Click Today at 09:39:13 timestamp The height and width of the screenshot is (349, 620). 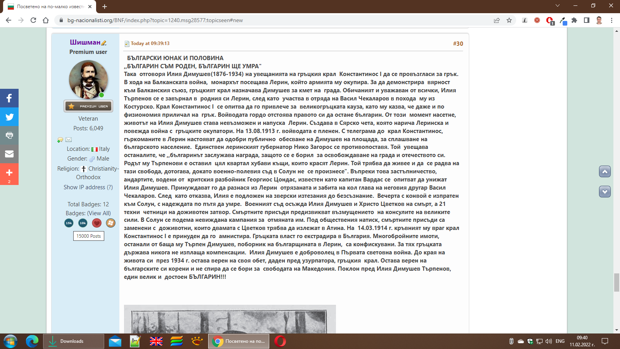(x=150, y=43)
